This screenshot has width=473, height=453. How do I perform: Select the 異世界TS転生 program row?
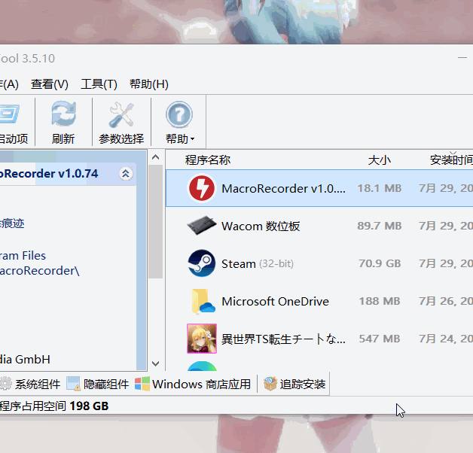pos(319,339)
